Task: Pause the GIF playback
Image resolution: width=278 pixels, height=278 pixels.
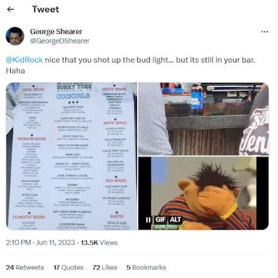Action: 148,219
